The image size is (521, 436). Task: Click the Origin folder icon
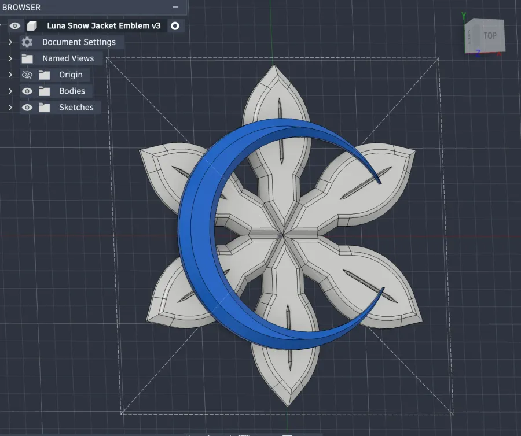44,75
